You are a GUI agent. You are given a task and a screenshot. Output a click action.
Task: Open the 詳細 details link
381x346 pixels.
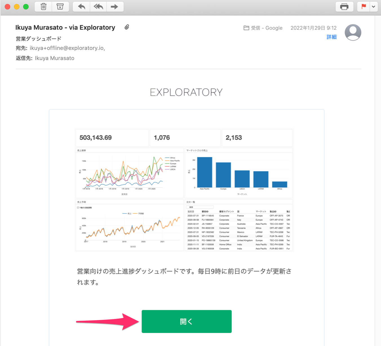tap(331, 37)
